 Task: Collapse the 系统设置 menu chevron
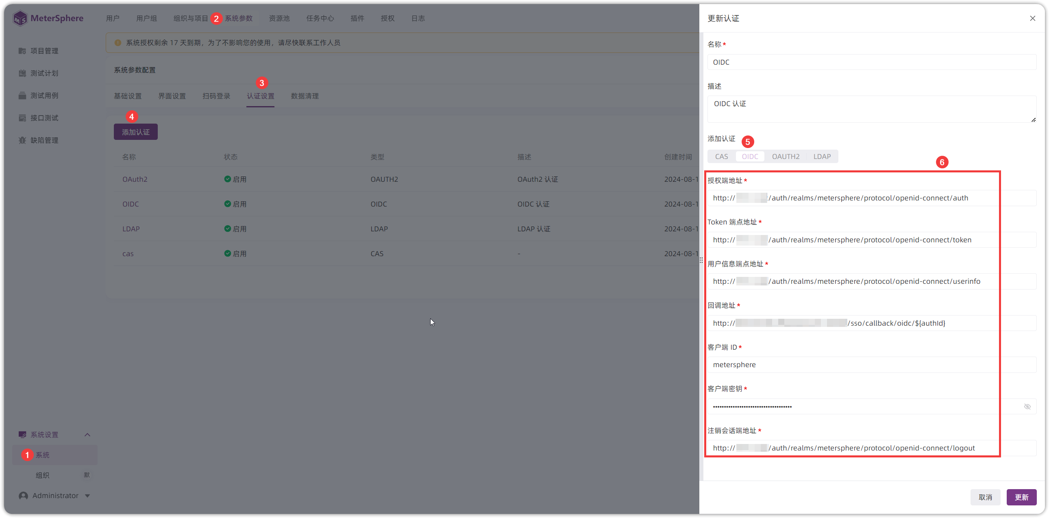pyautogui.click(x=87, y=435)
